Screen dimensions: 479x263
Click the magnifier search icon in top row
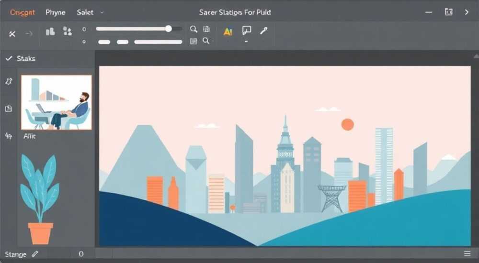pos(194,29)
